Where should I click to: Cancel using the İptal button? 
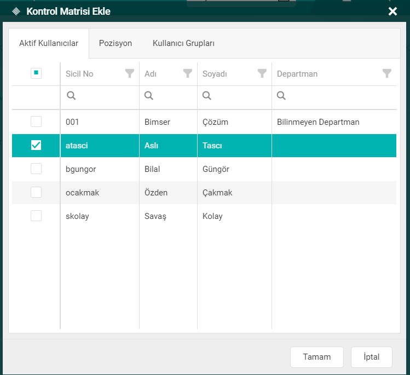pos(372,357)
